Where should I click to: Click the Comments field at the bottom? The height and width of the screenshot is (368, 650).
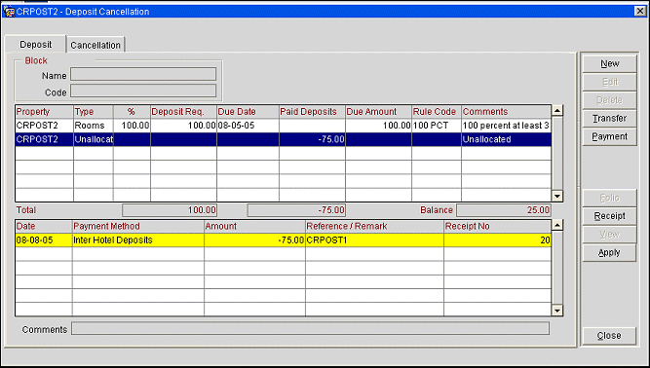click(x=311, y=329)
